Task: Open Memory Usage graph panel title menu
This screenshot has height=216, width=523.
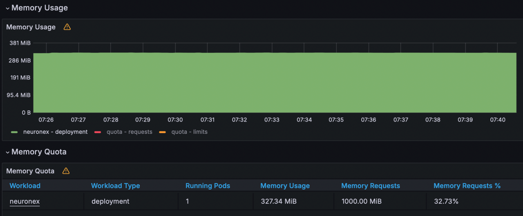Action: point(31,27)
